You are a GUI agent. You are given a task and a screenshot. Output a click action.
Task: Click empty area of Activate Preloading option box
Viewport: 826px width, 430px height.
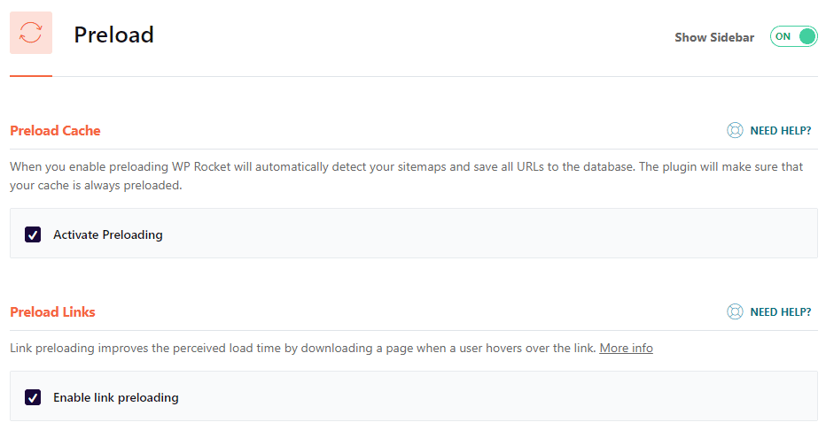click(x=487, y=234)
